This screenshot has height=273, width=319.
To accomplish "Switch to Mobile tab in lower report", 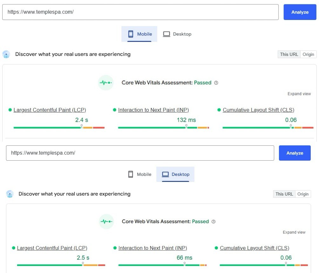I will (x=140, y=174).
